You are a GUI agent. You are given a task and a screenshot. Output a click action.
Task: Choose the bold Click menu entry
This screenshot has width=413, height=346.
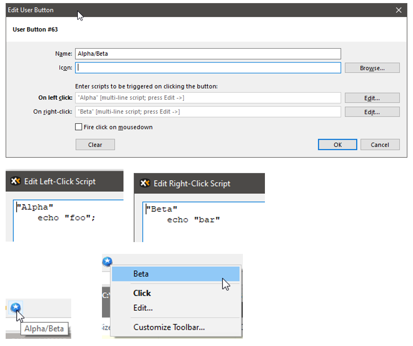pos(142,293)
